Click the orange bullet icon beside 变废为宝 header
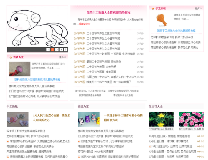 pos(10,57)
